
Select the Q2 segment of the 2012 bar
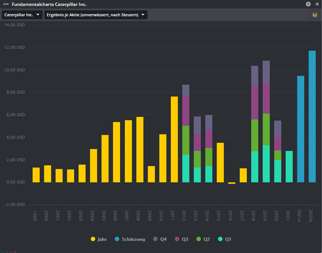(x=186, y=140)
